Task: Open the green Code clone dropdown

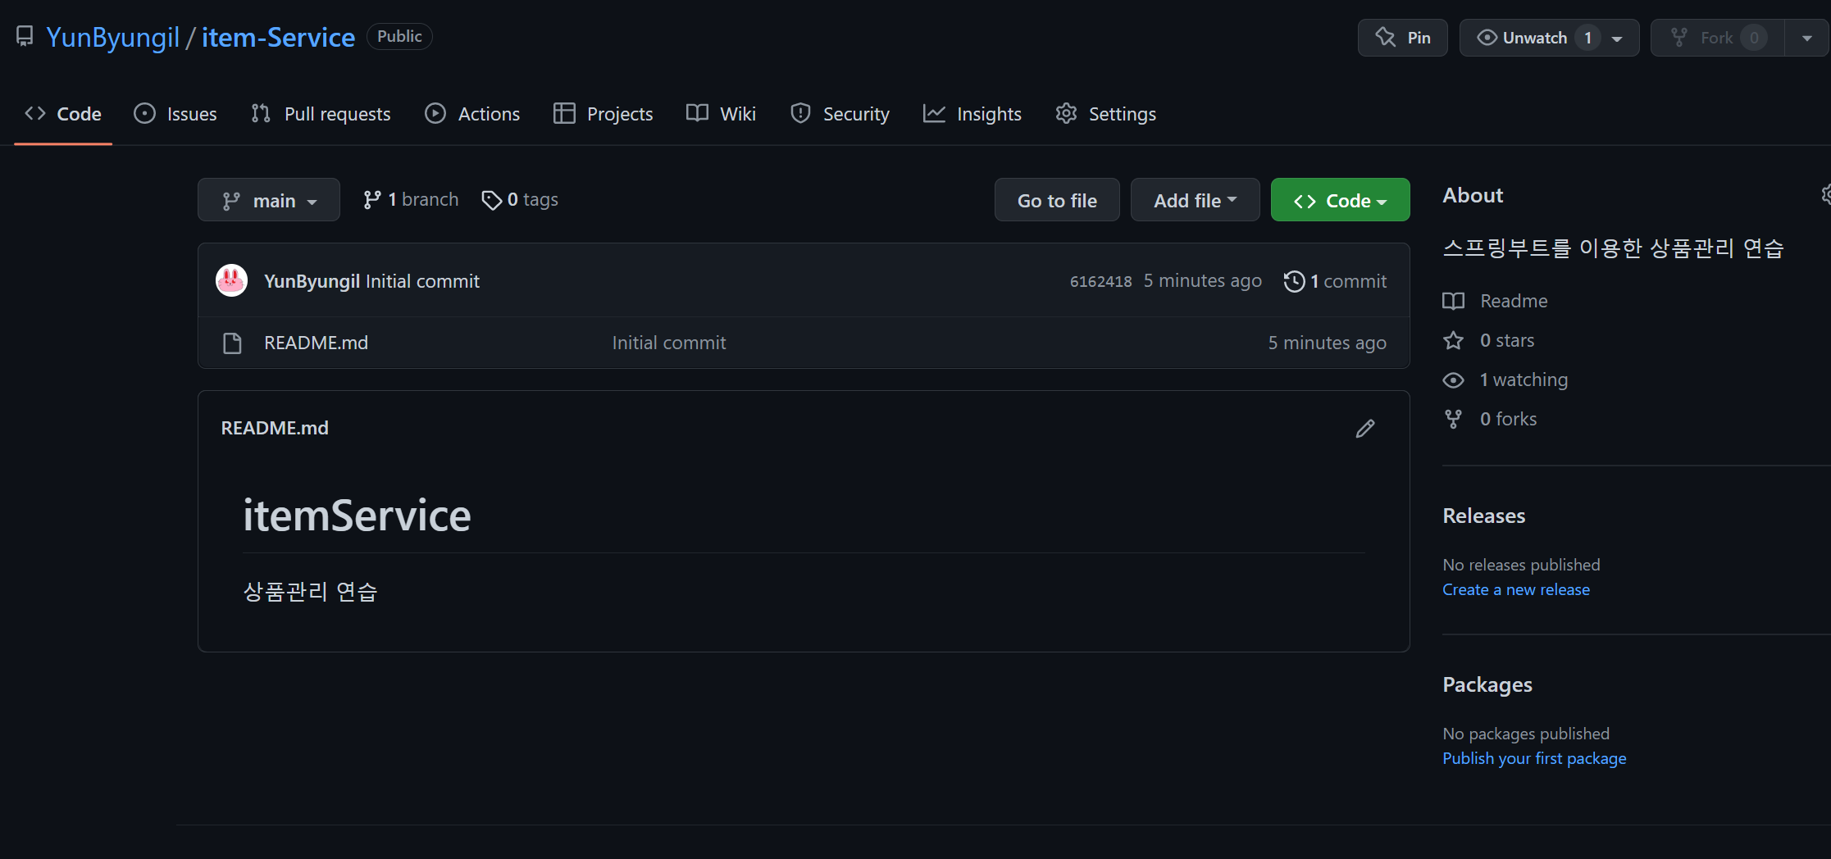Action: (x=1340, y=200)
